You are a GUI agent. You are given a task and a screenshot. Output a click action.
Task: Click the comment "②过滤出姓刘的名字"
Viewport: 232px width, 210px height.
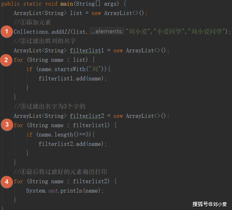pyautogui.click(x=45, y=41)
